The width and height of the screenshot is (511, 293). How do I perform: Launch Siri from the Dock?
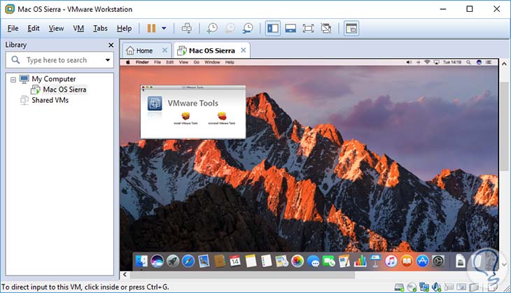(157, 261)
